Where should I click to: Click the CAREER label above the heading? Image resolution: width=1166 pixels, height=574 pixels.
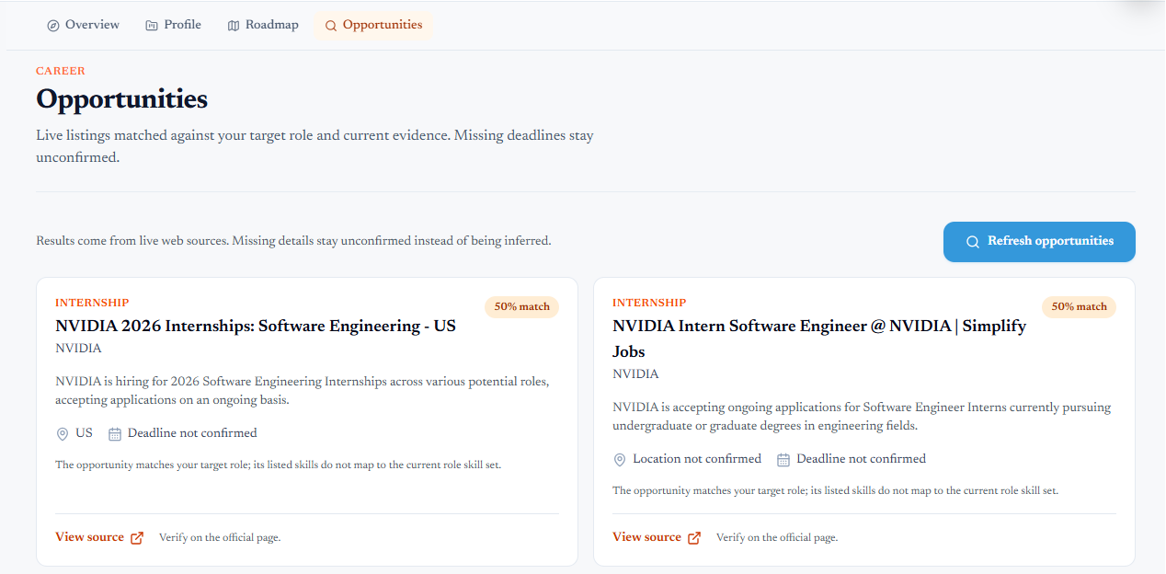coord(61,71)
